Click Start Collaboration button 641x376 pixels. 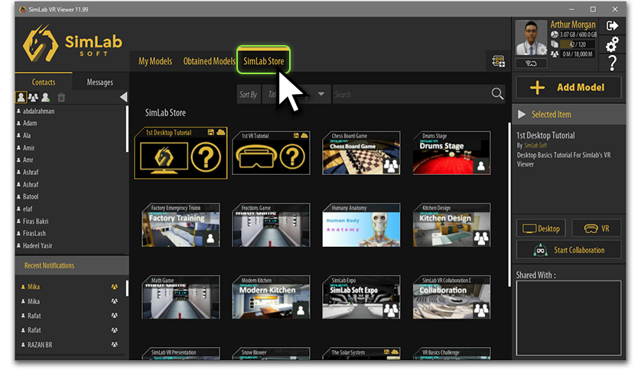pyautogui.click(x=568, y=250)
